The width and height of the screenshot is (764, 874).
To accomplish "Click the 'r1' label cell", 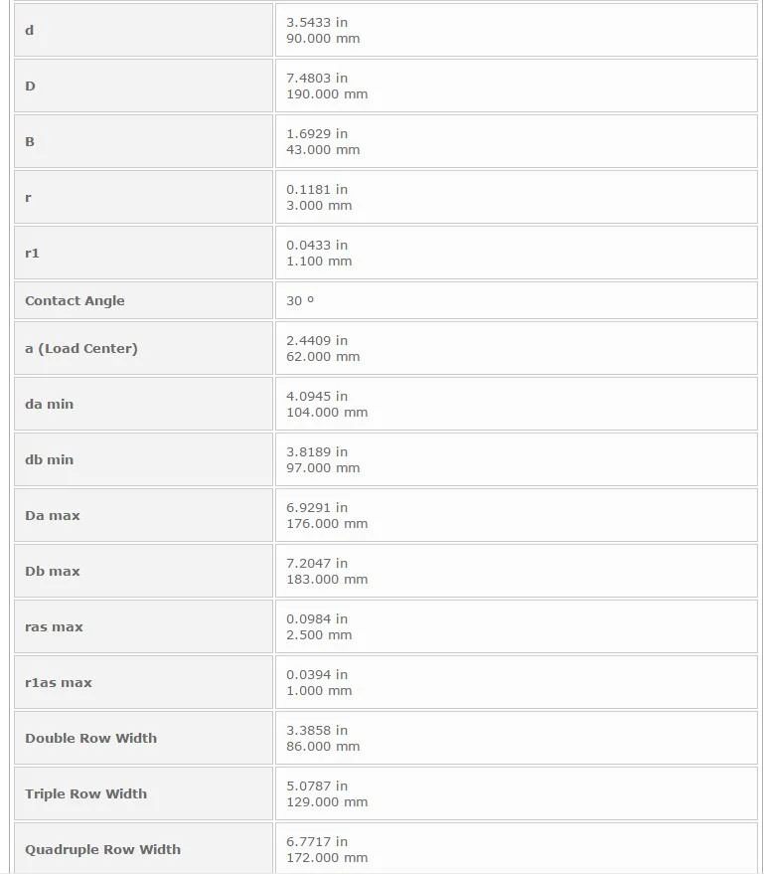I will [x=143, y=254].
